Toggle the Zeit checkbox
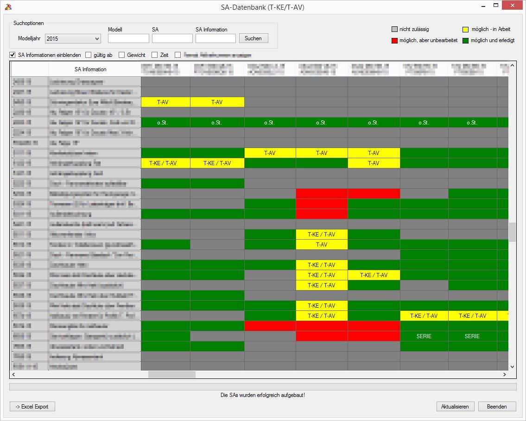The width and height of the screenshot is (526, 421). tap(155, 55)
